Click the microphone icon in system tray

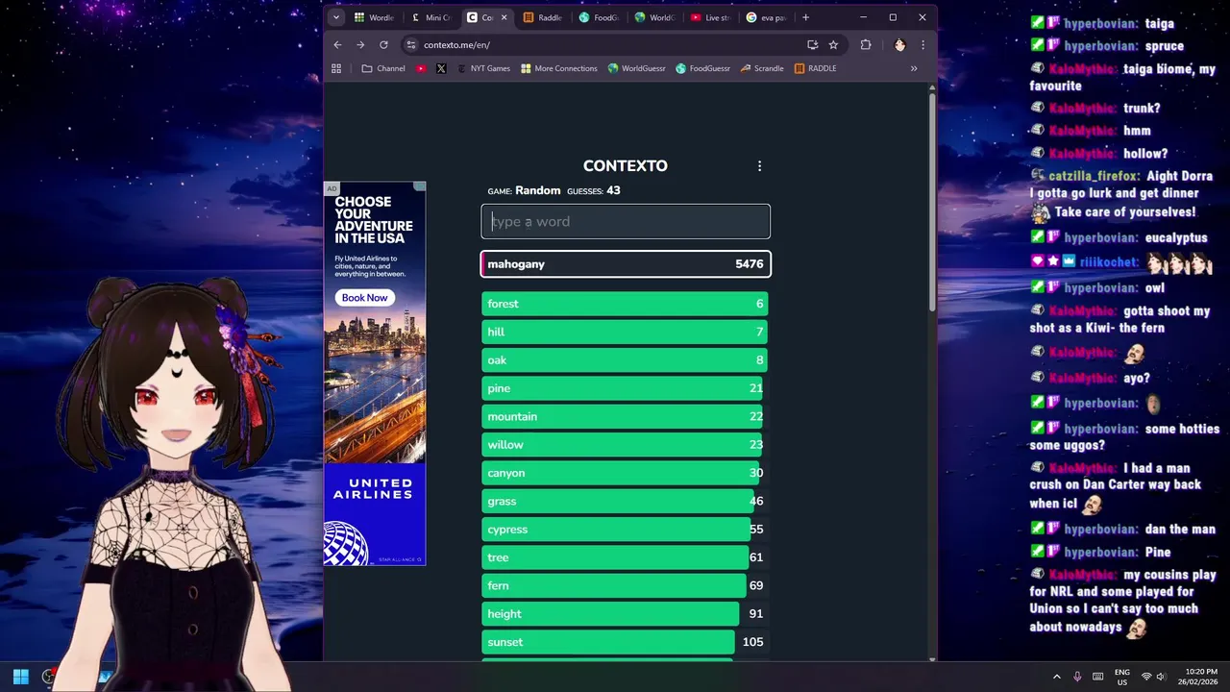pyautogui.click(x=1077, y=677)
